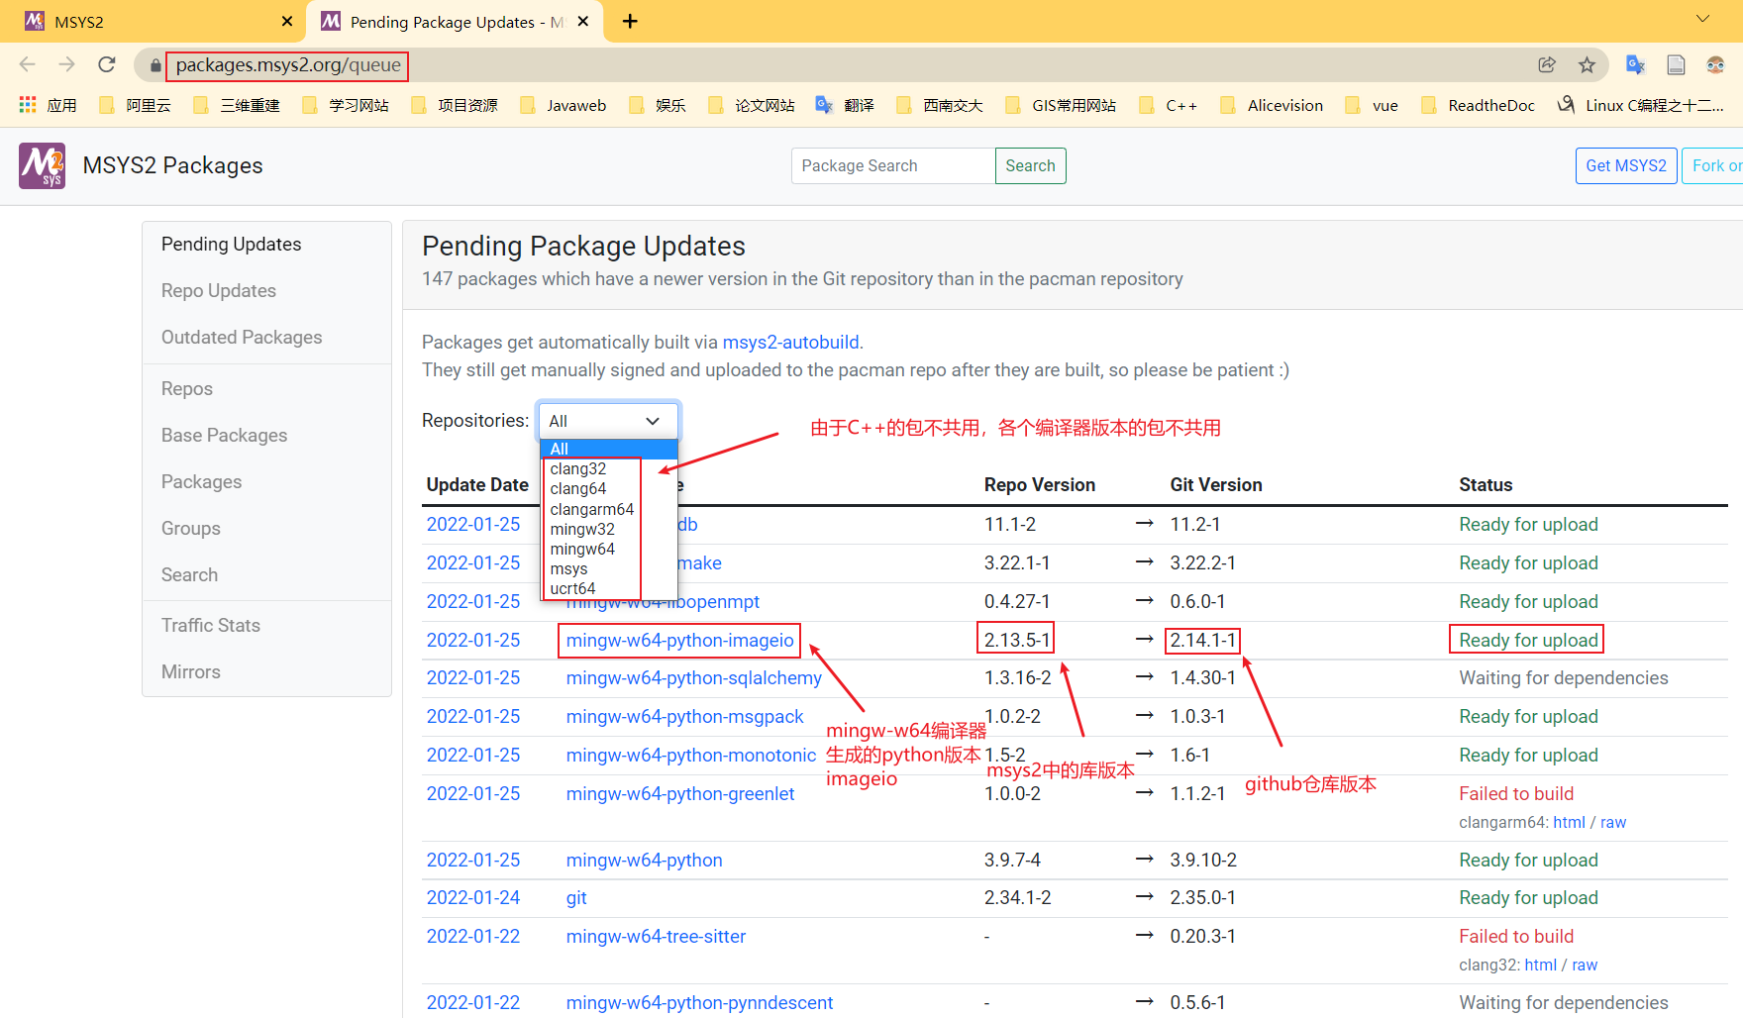Screen dimensions: 1743x1018
Task: Open the mingw-w64-python-imageio package link
Action: [679, 640]
